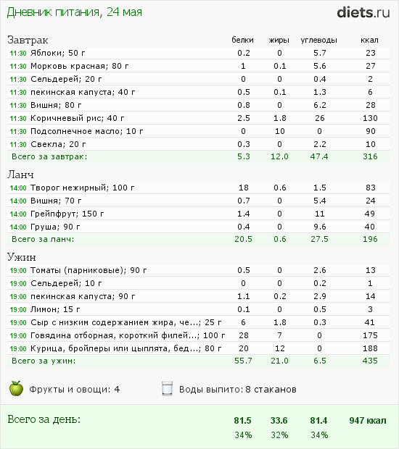Click the Воды выпито: 8 стаканов label

click(x=237, y=390)
